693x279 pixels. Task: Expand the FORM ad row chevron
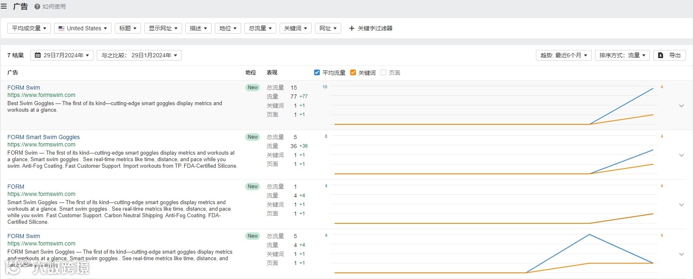pyautogui.click(x=682, y=205)
